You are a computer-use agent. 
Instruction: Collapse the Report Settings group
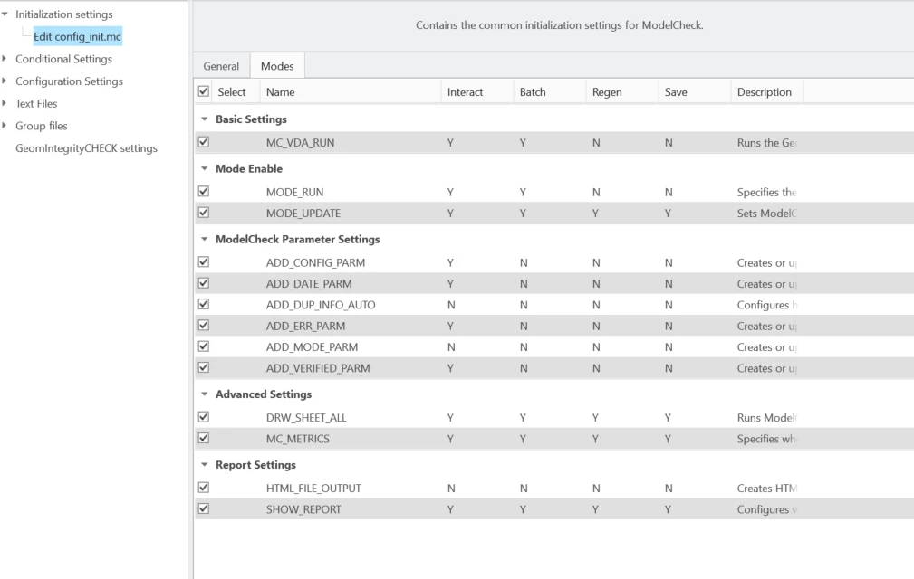(x=204, y=465)
